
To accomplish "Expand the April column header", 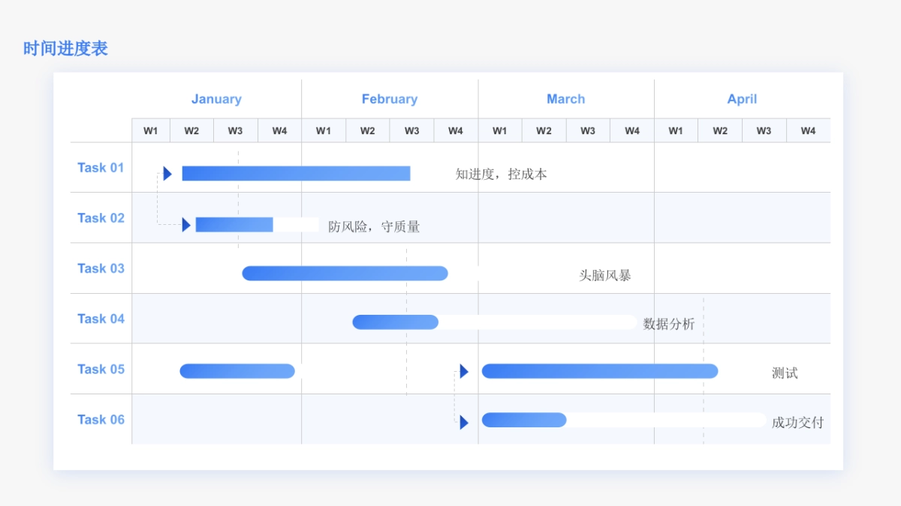I will coord(742,99).
